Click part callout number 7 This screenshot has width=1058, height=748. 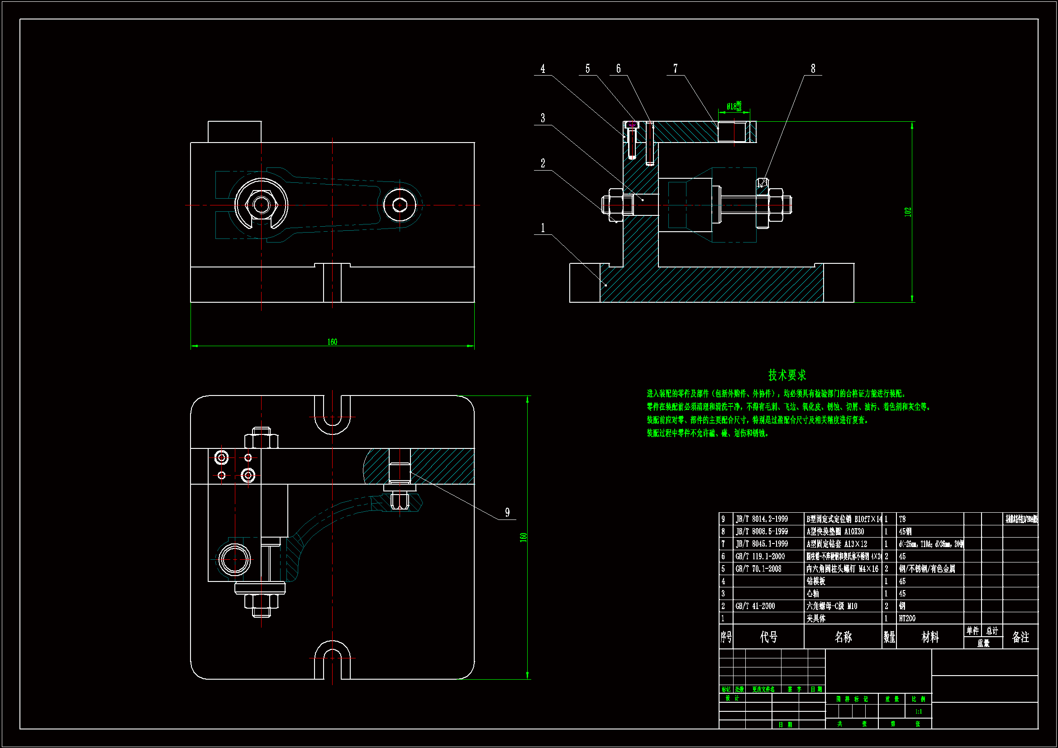click(675, 69)
